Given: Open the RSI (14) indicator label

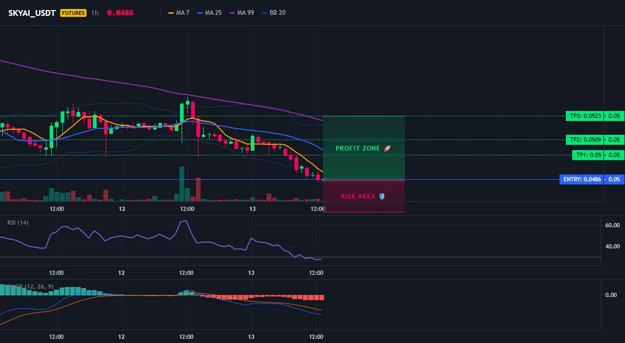Looking at the screenshot, I should coord(18,223).
